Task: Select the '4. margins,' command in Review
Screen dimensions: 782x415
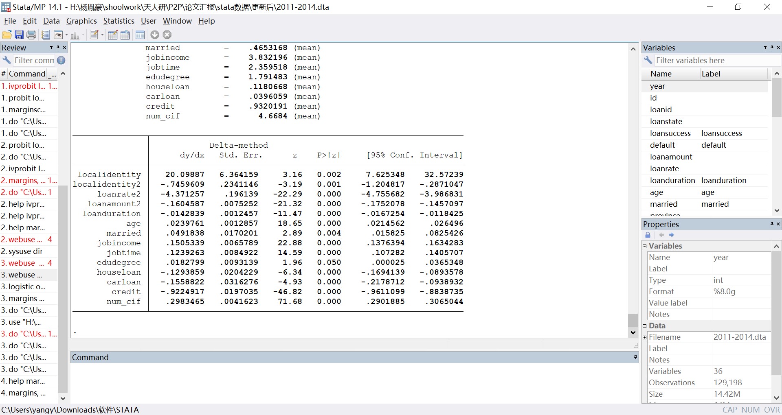Action: click(x=29, y=393)
